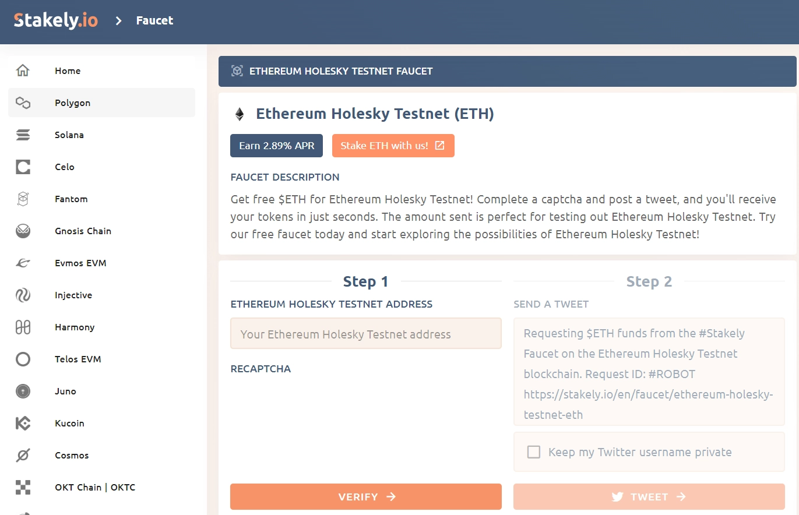The image size is (799, 515).
Task: Select the Harmony icon in sidebar
Action: tap(23, 327)
